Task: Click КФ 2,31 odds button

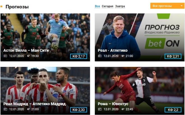Action: point(173,56)
